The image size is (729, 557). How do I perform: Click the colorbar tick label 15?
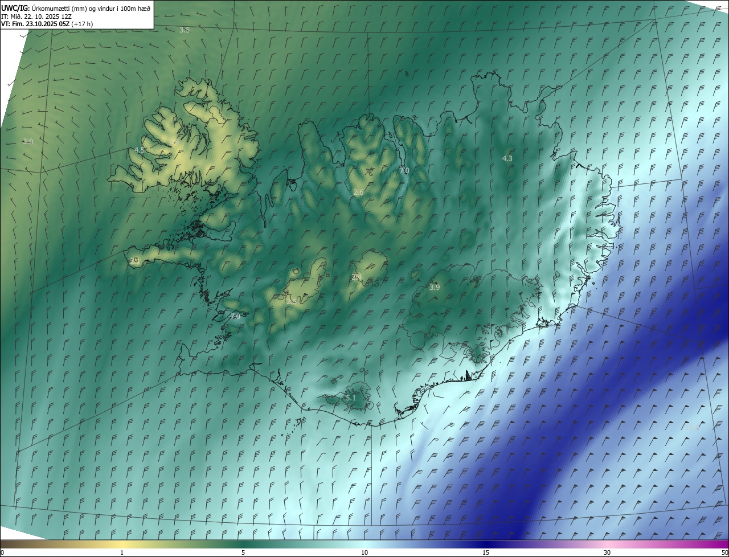pos(486,552)
